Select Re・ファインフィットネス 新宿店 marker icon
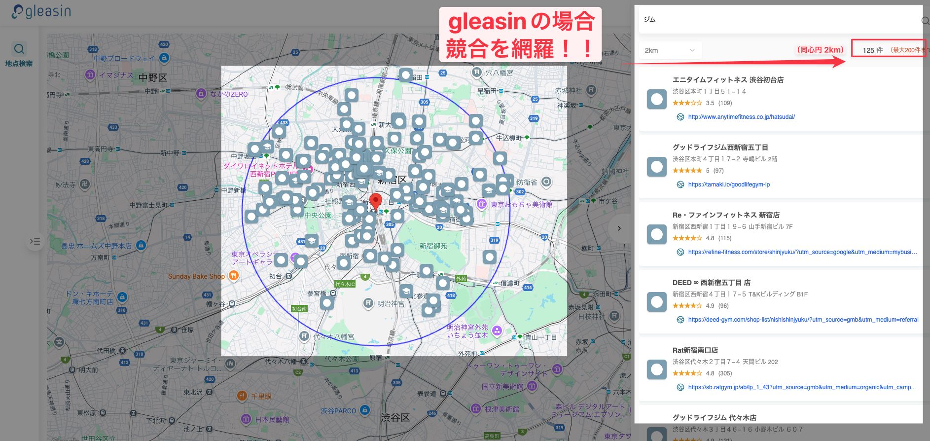This screenshot has height=441, width=930. pos(657,234)
